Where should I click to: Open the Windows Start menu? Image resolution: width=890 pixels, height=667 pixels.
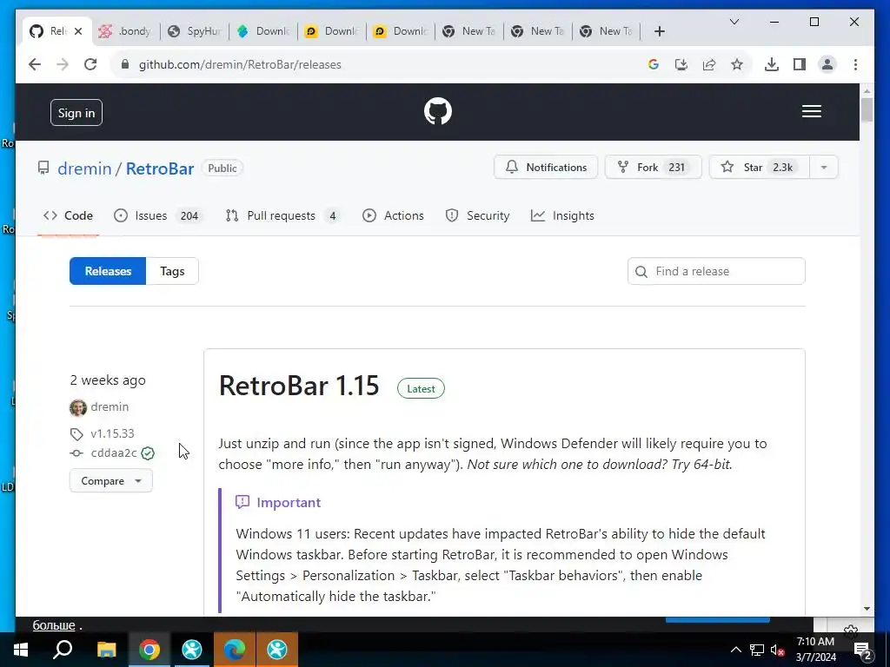(x=21, y=650)
